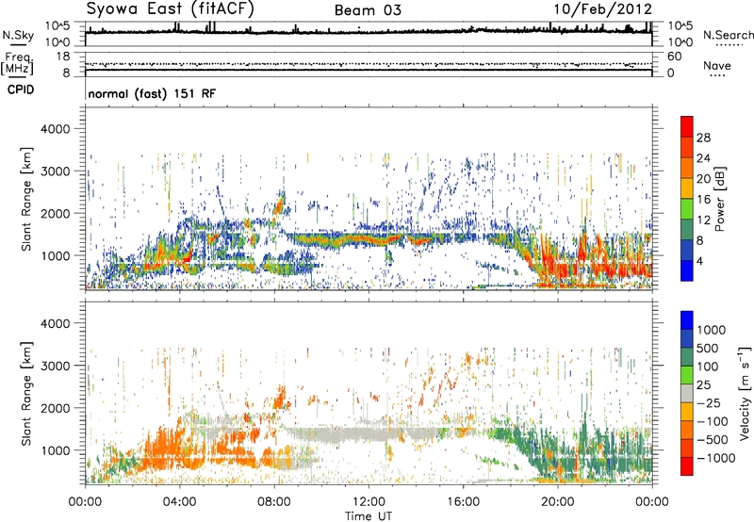The image size is (754, 522).
Task: Click the '08:00' time tick label
Action: coord(274,502)
